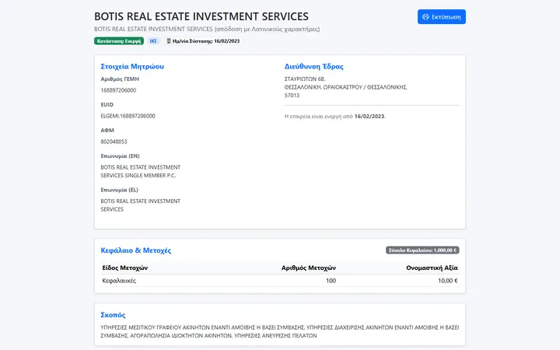The image size is (560, 350).
Task: Click the calendar icon beside Ημ/νία Σύστασης
Action: 169,41
